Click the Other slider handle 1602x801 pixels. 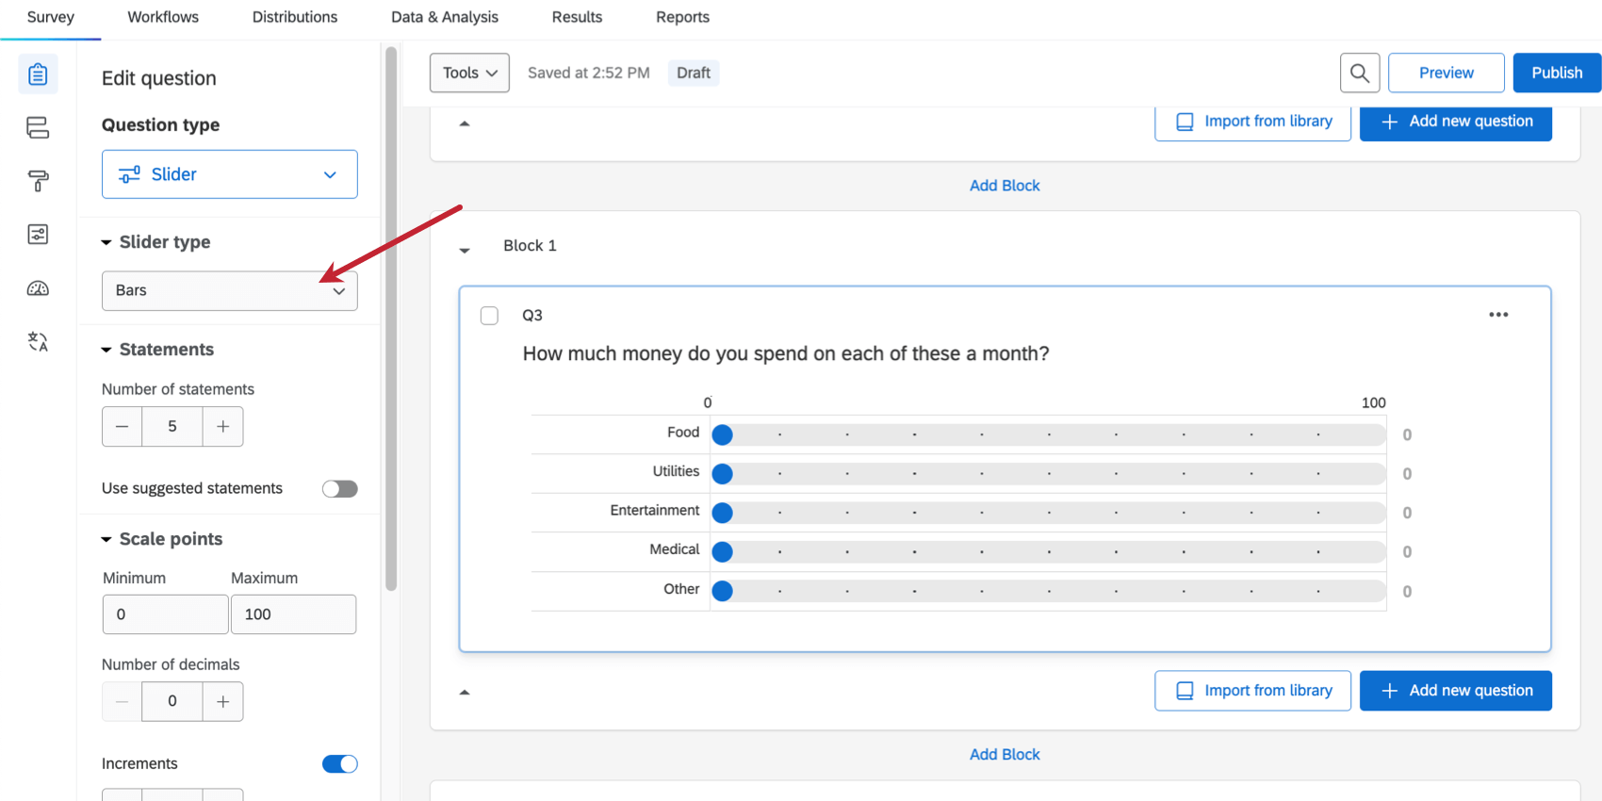point(723,591)
